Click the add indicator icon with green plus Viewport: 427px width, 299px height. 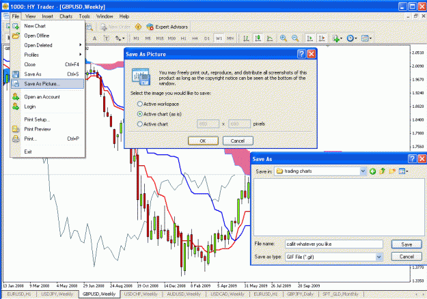(335, 38)
